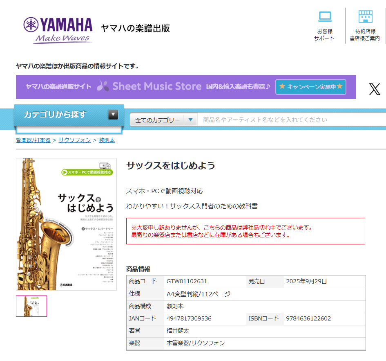Click author name 福井健太

(178, 331)
